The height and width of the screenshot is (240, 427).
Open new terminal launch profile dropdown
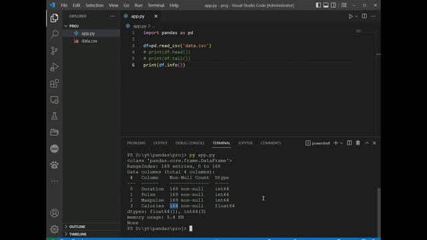[x=342, y=143]
